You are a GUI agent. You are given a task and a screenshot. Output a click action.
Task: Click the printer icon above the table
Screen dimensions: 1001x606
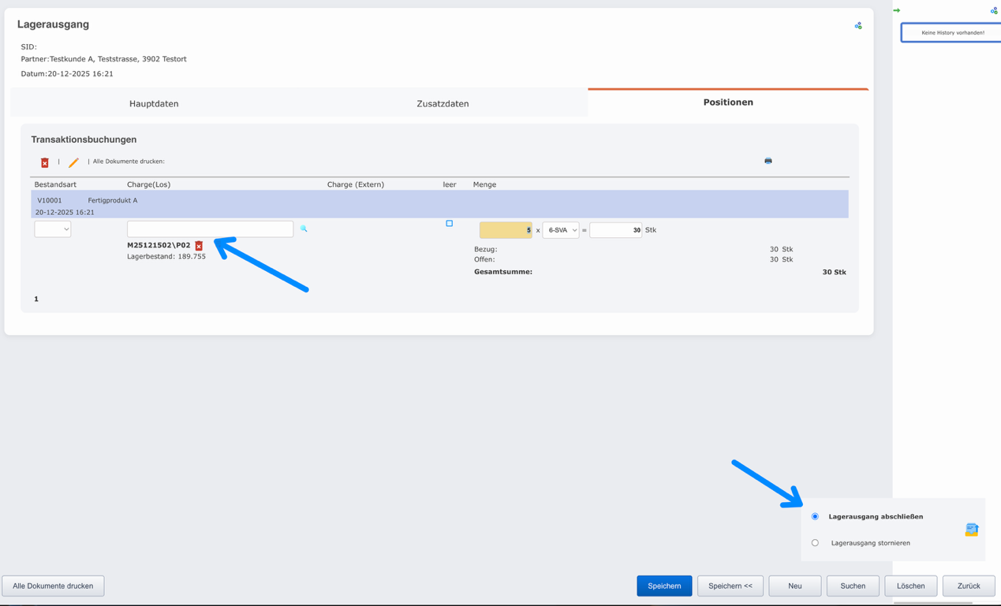768,161
